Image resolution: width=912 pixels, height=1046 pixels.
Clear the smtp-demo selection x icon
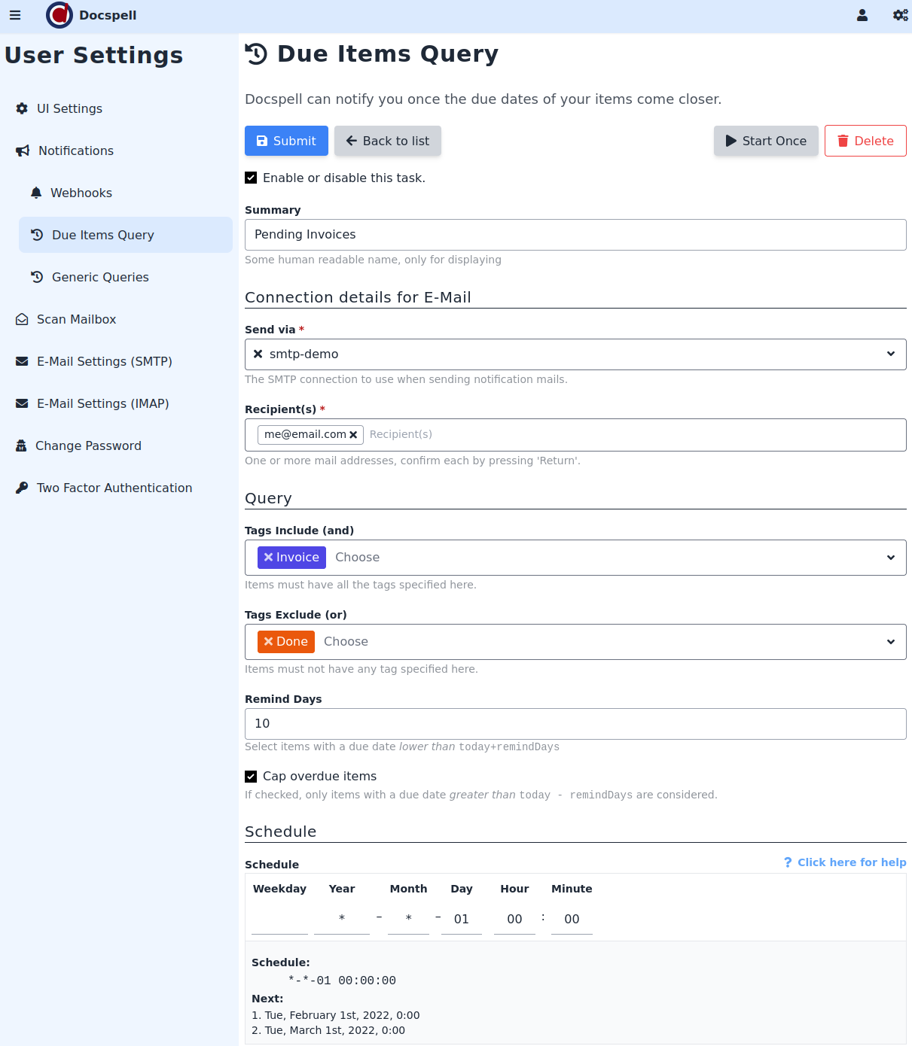(258, 354)
